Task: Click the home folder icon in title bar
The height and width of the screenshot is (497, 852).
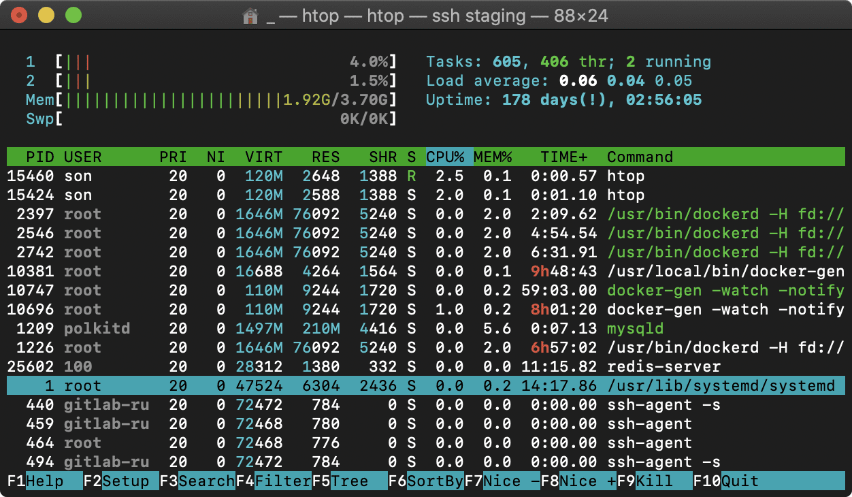Action: click(x=250, y=16)
